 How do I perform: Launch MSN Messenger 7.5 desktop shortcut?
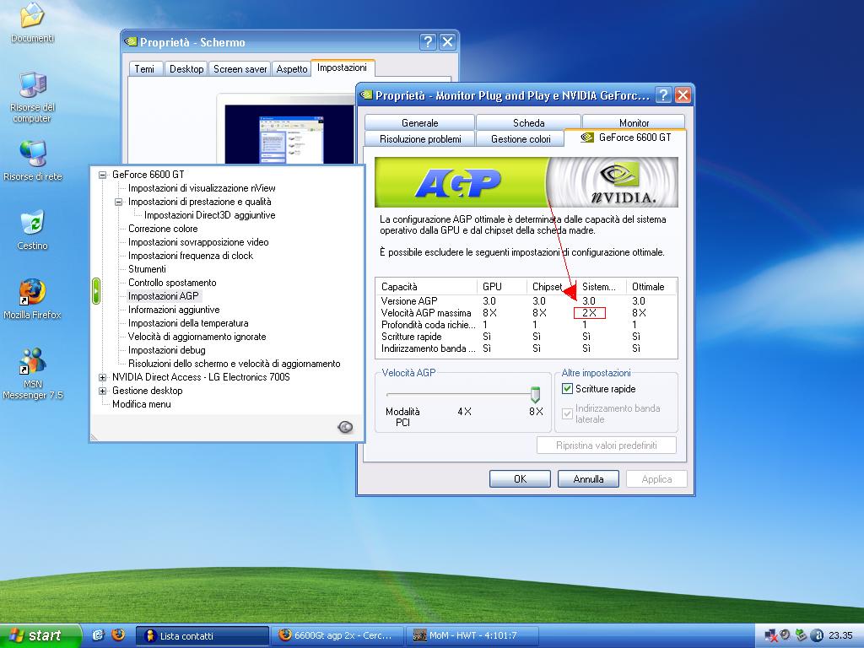[33, 361]
